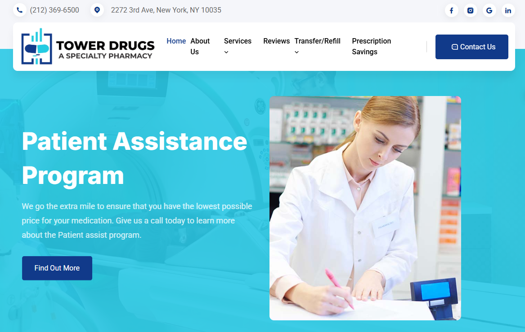Open the Facebook social icon
This screenshot has height=332, width=525.
451,10
